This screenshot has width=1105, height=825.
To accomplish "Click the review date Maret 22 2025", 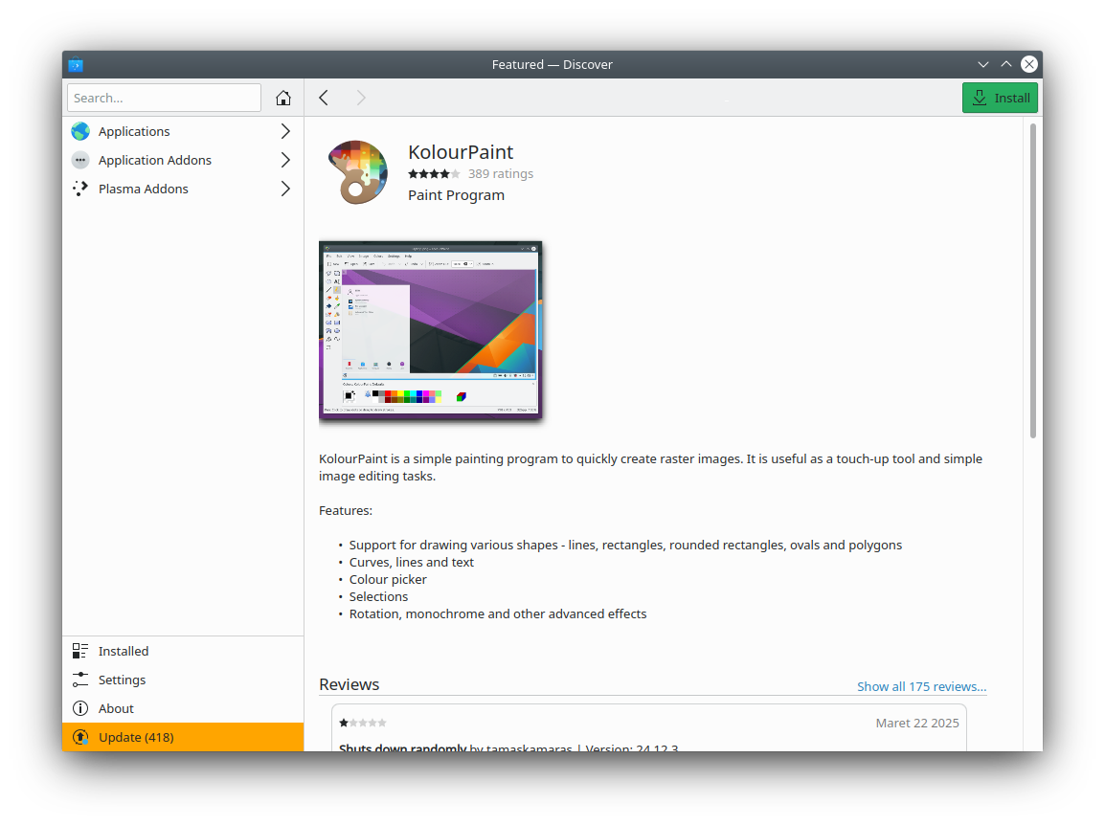I will tap(916, 723).
